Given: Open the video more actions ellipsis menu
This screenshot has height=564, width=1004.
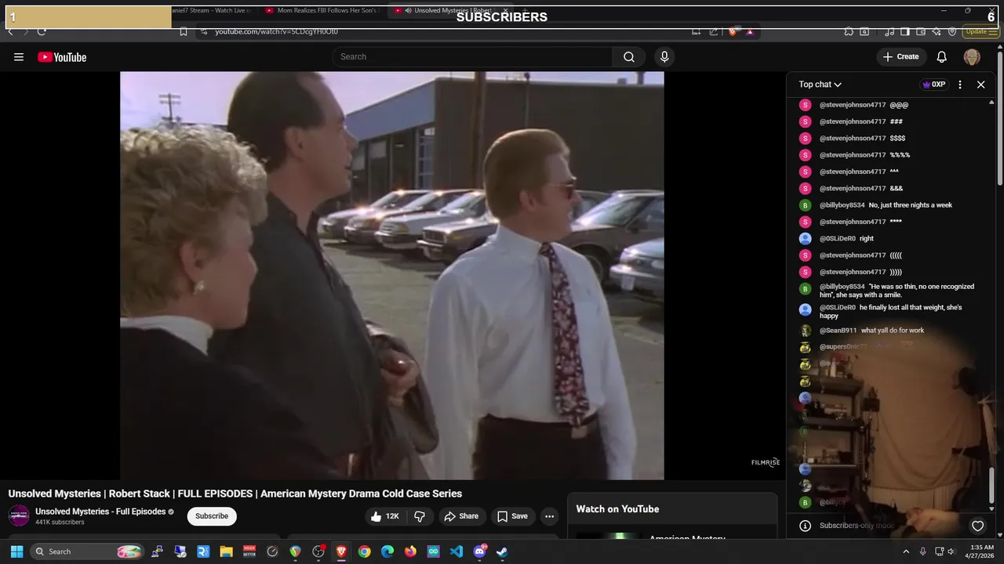Looking at the screenshot, I should pos(549,516).
